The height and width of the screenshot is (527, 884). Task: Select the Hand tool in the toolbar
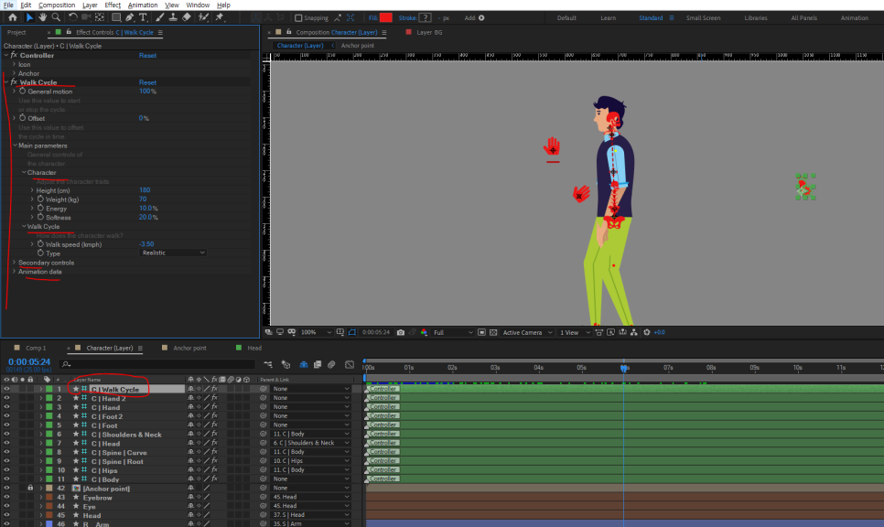43,17
